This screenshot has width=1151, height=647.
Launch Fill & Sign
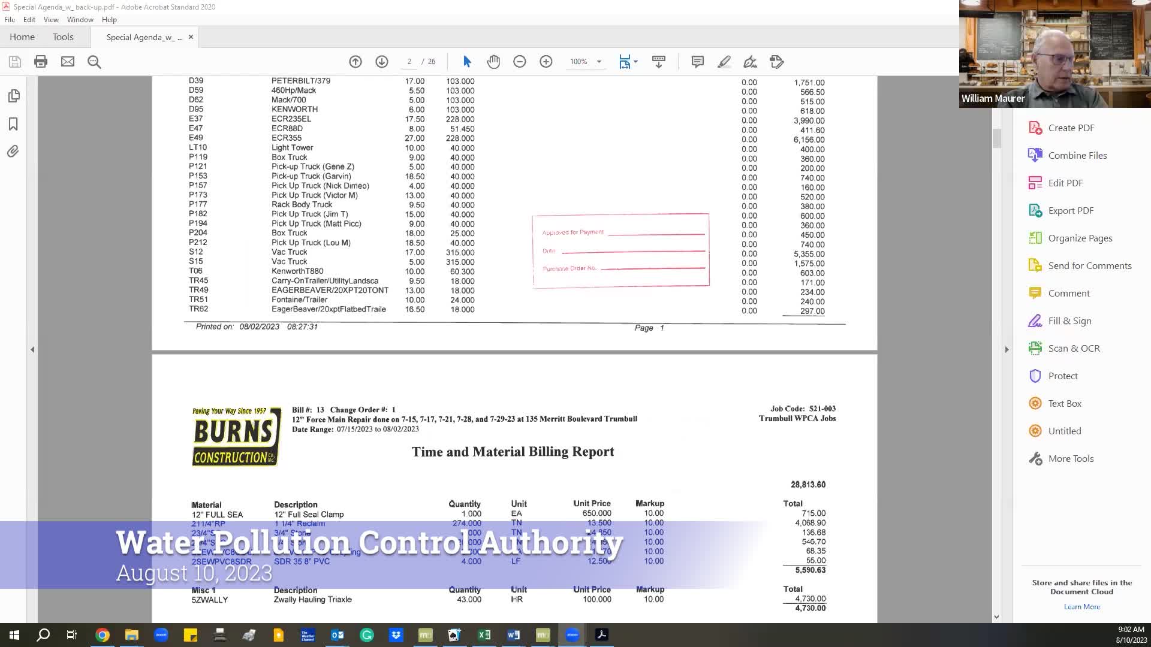click(x=1070, y=321)
